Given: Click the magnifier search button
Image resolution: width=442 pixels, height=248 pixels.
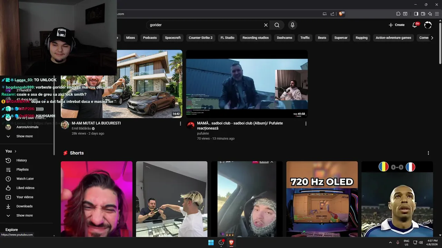Looking at the screenshot, I should [277, 25].
